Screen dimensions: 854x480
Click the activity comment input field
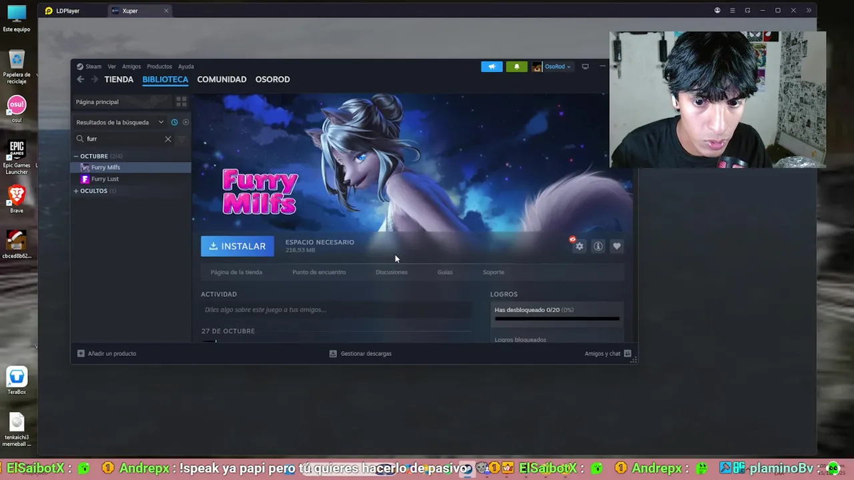336,310
